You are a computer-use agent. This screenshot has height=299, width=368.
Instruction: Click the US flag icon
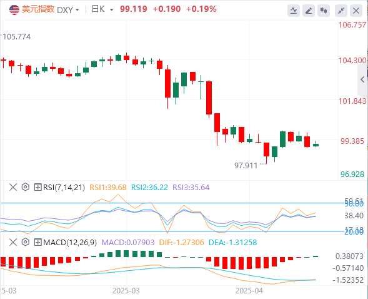14,10
